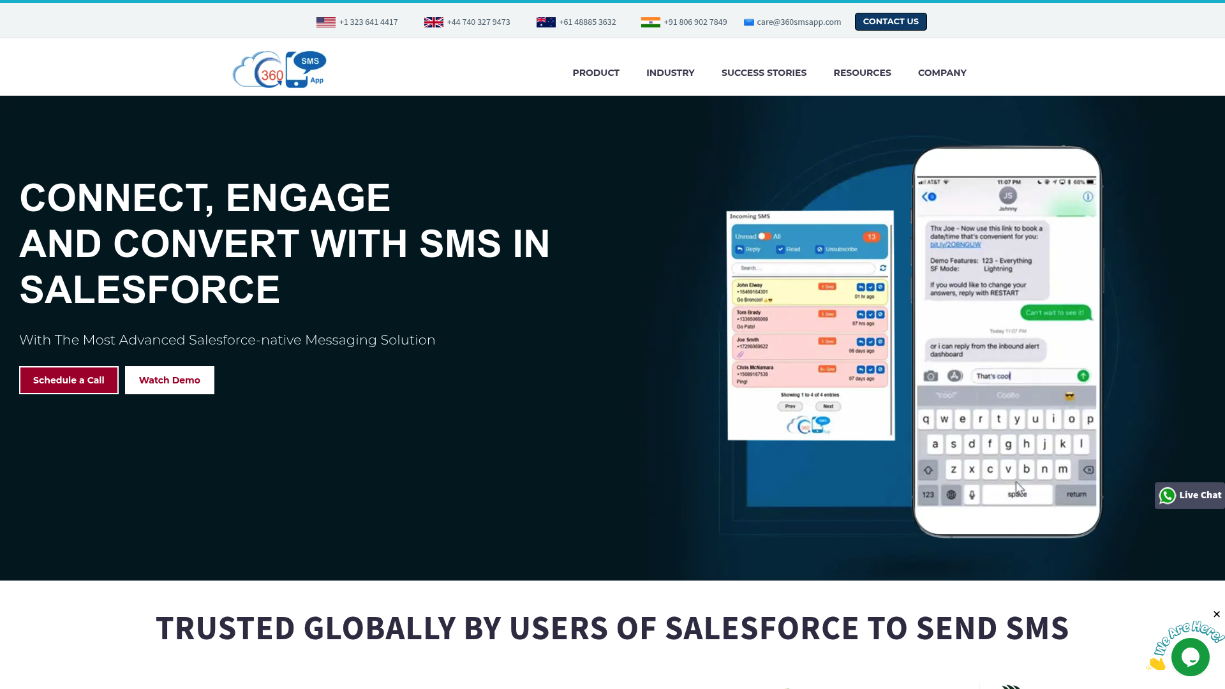Click the phone mockup demo image

tap(1007, 342)
